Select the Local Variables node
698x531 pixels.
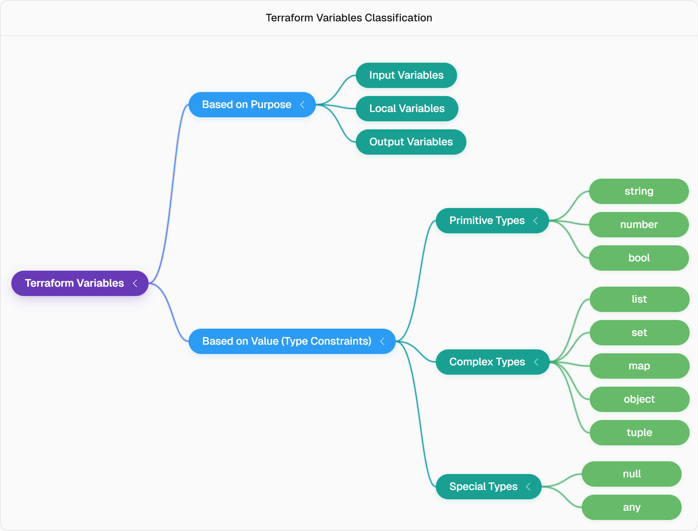[x=407, y=109]
